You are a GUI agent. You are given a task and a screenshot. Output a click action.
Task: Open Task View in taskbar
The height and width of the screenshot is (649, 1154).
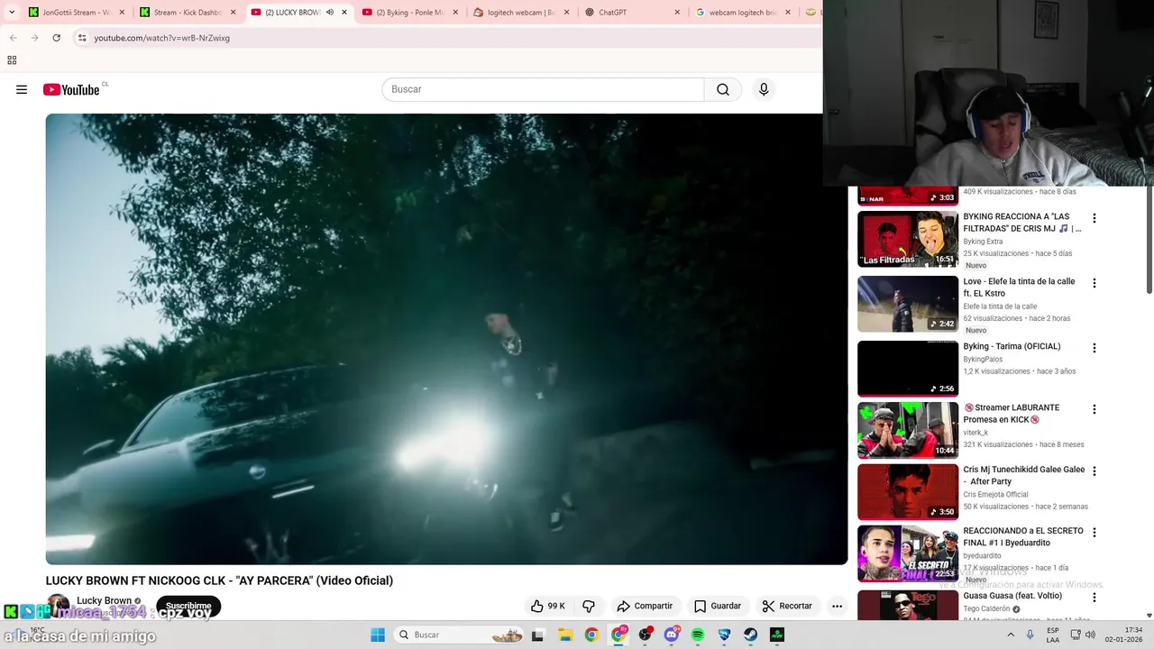(538, 635)
